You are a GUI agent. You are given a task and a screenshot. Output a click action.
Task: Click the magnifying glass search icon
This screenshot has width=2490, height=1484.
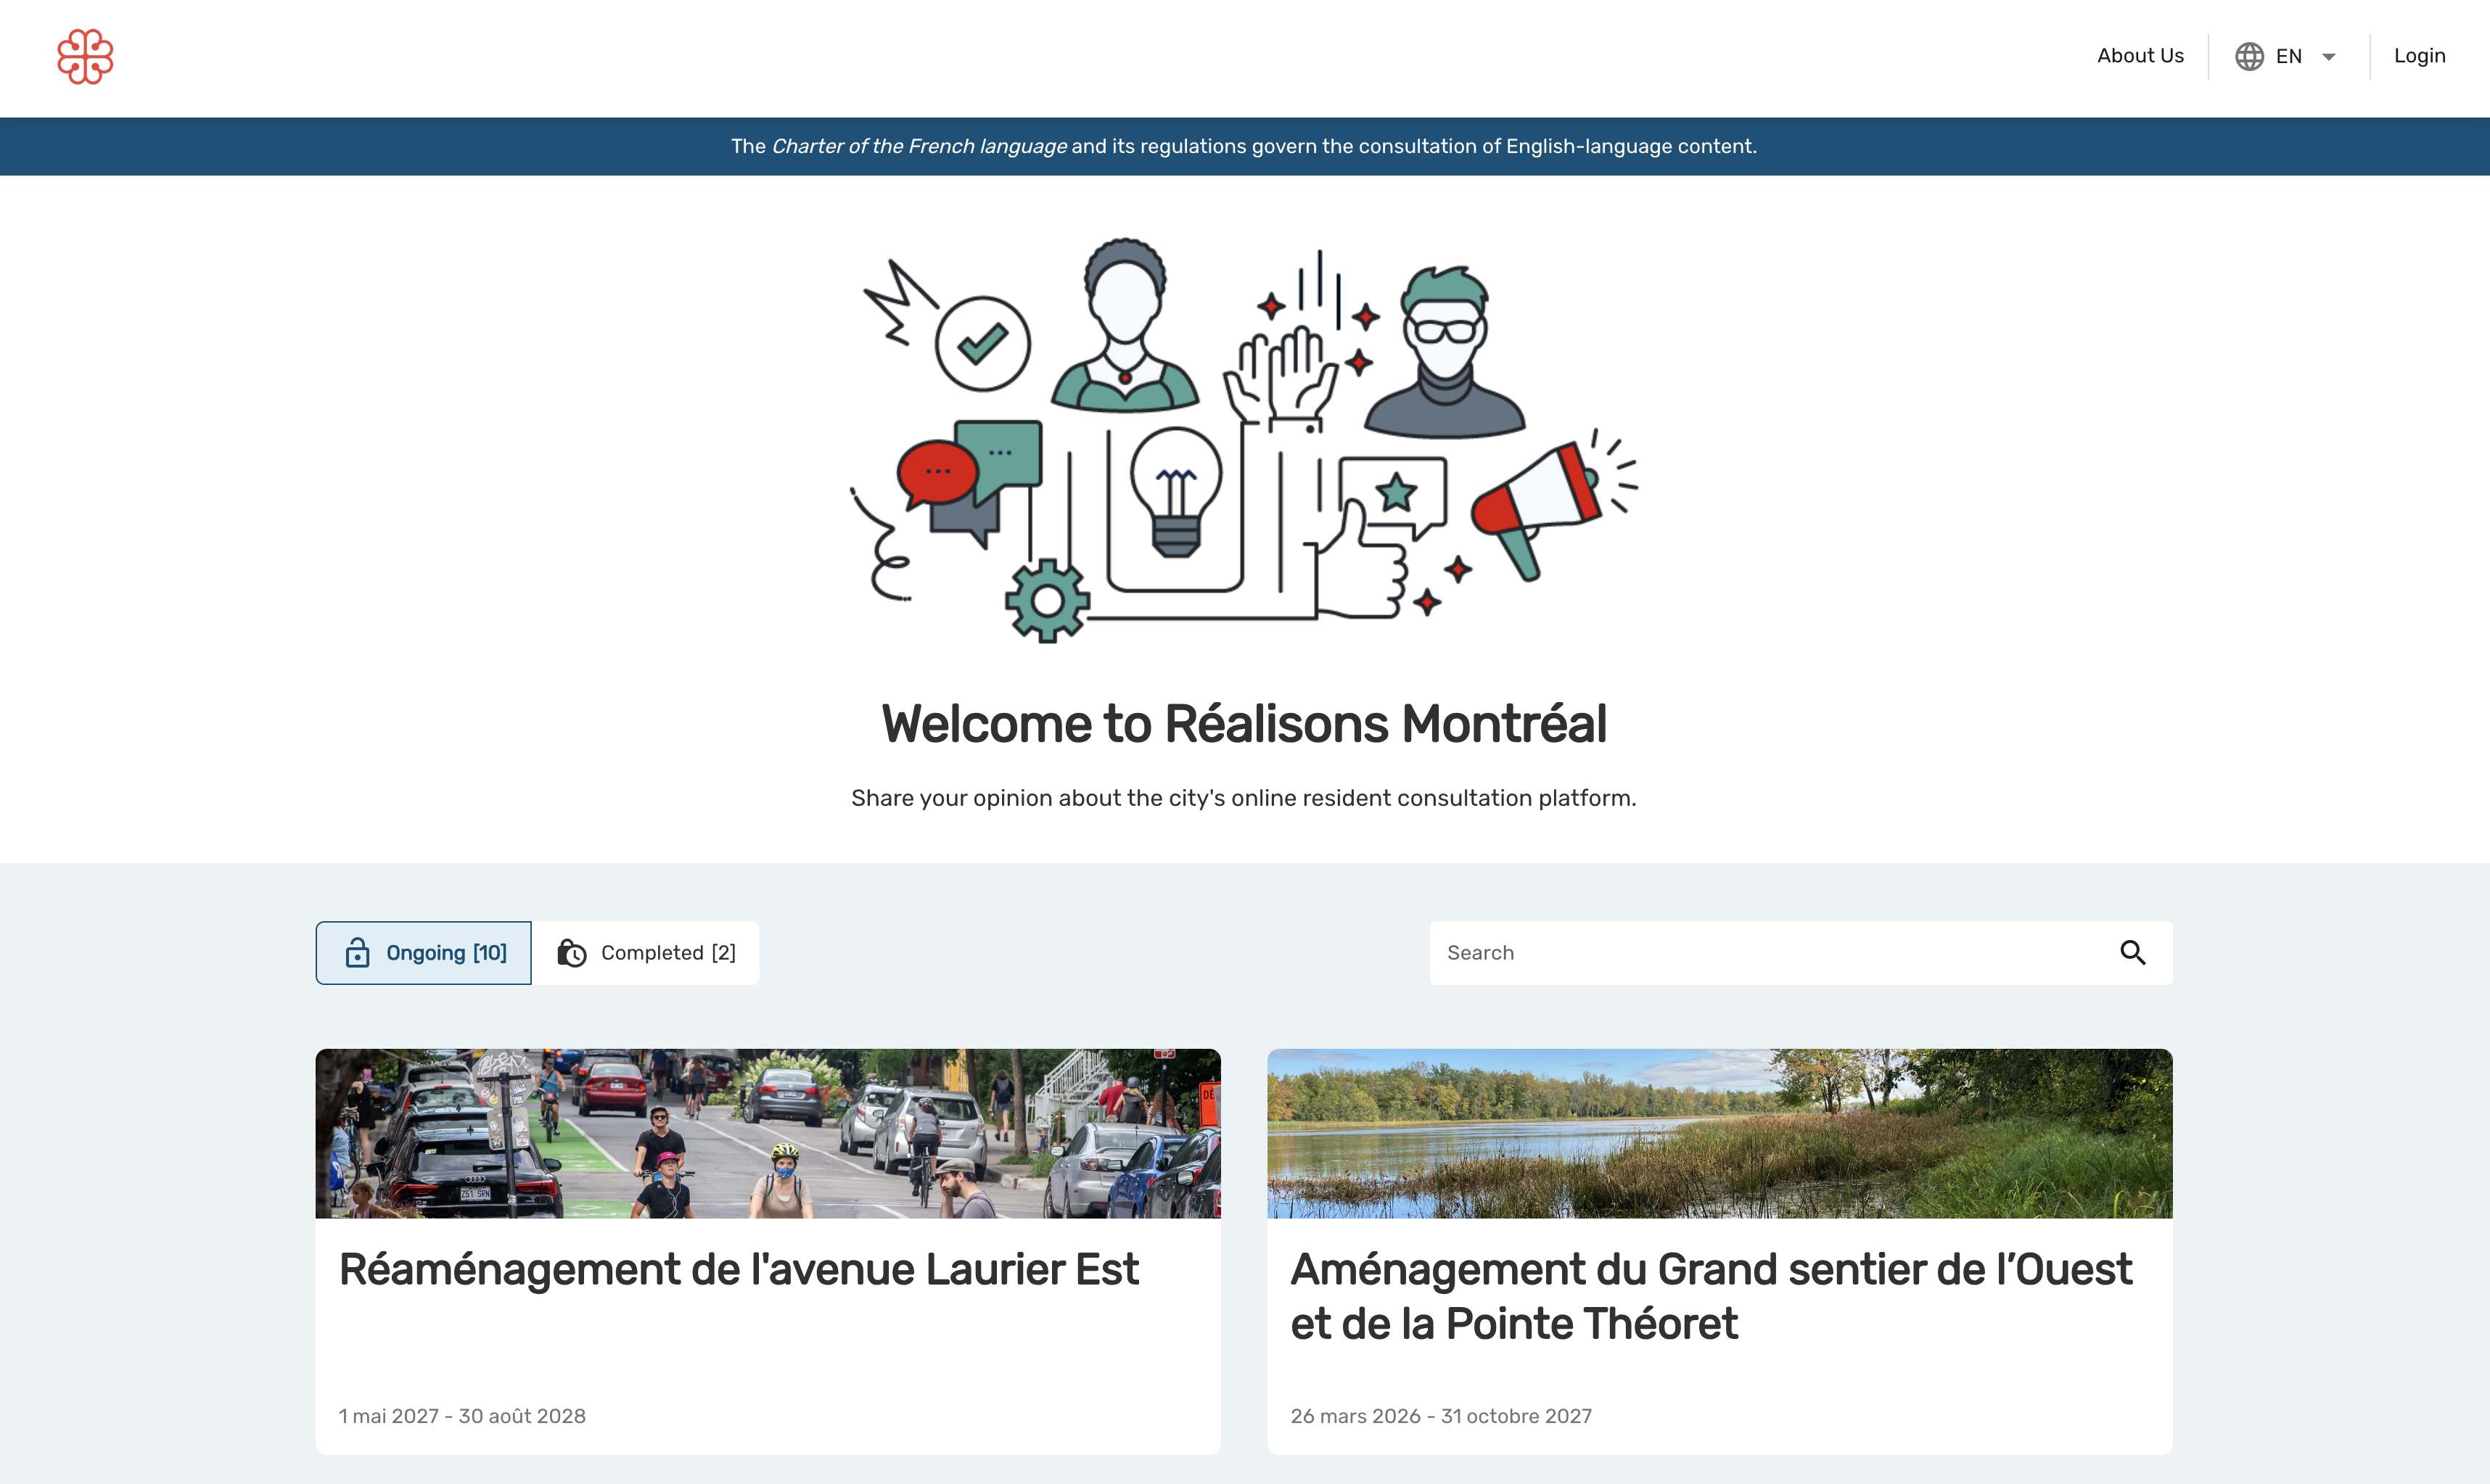2132,953
